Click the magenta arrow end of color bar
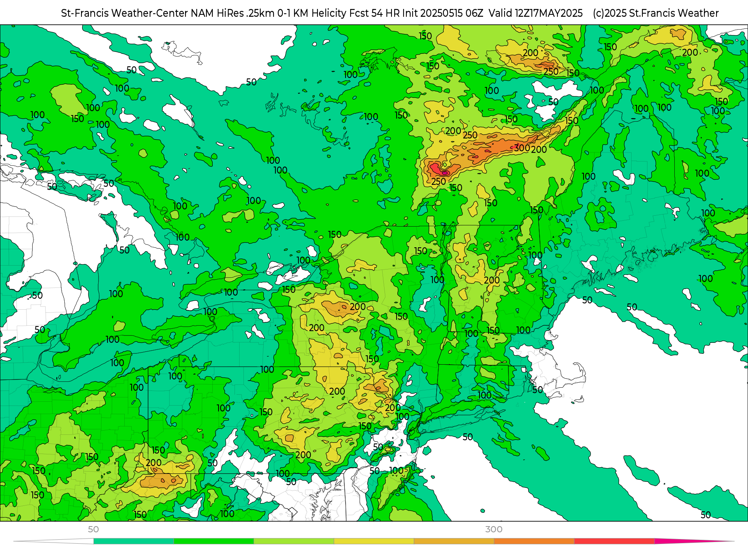Viewport: 748px width, 546px height. 693,541
